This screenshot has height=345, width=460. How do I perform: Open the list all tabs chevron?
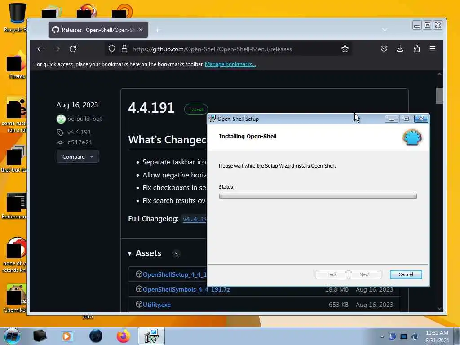click(x=385, y=30)
